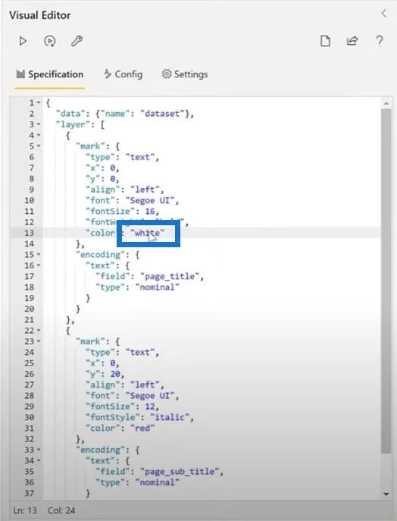
Task: Collapse the fold arrow on line 22
Action: (39, 331)
